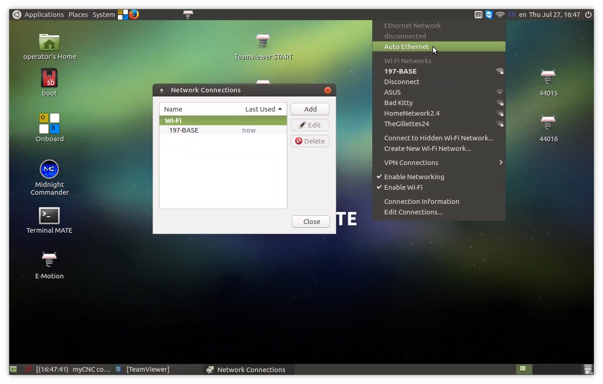Click the TeamViewer tray icon
This screenshot has width=603, height=384.
pyautogui.click(x=489, y=15)
